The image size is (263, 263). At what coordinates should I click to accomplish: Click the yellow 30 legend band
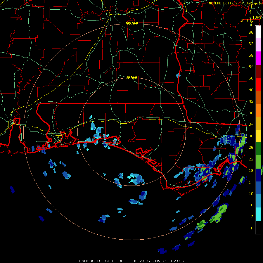coord(258,136)
